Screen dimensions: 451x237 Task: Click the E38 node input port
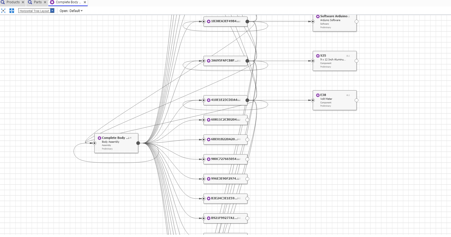click(x=313, y=100)
